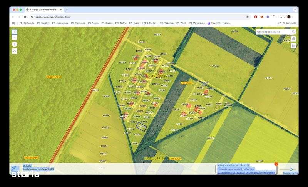Select the Aplicație vizualizare imobile tab

pyautogui.click(x=44, y=10)
